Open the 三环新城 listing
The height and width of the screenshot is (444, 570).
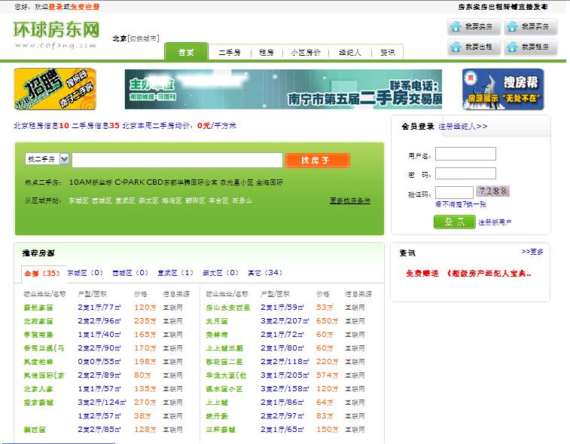pos(221,430)
